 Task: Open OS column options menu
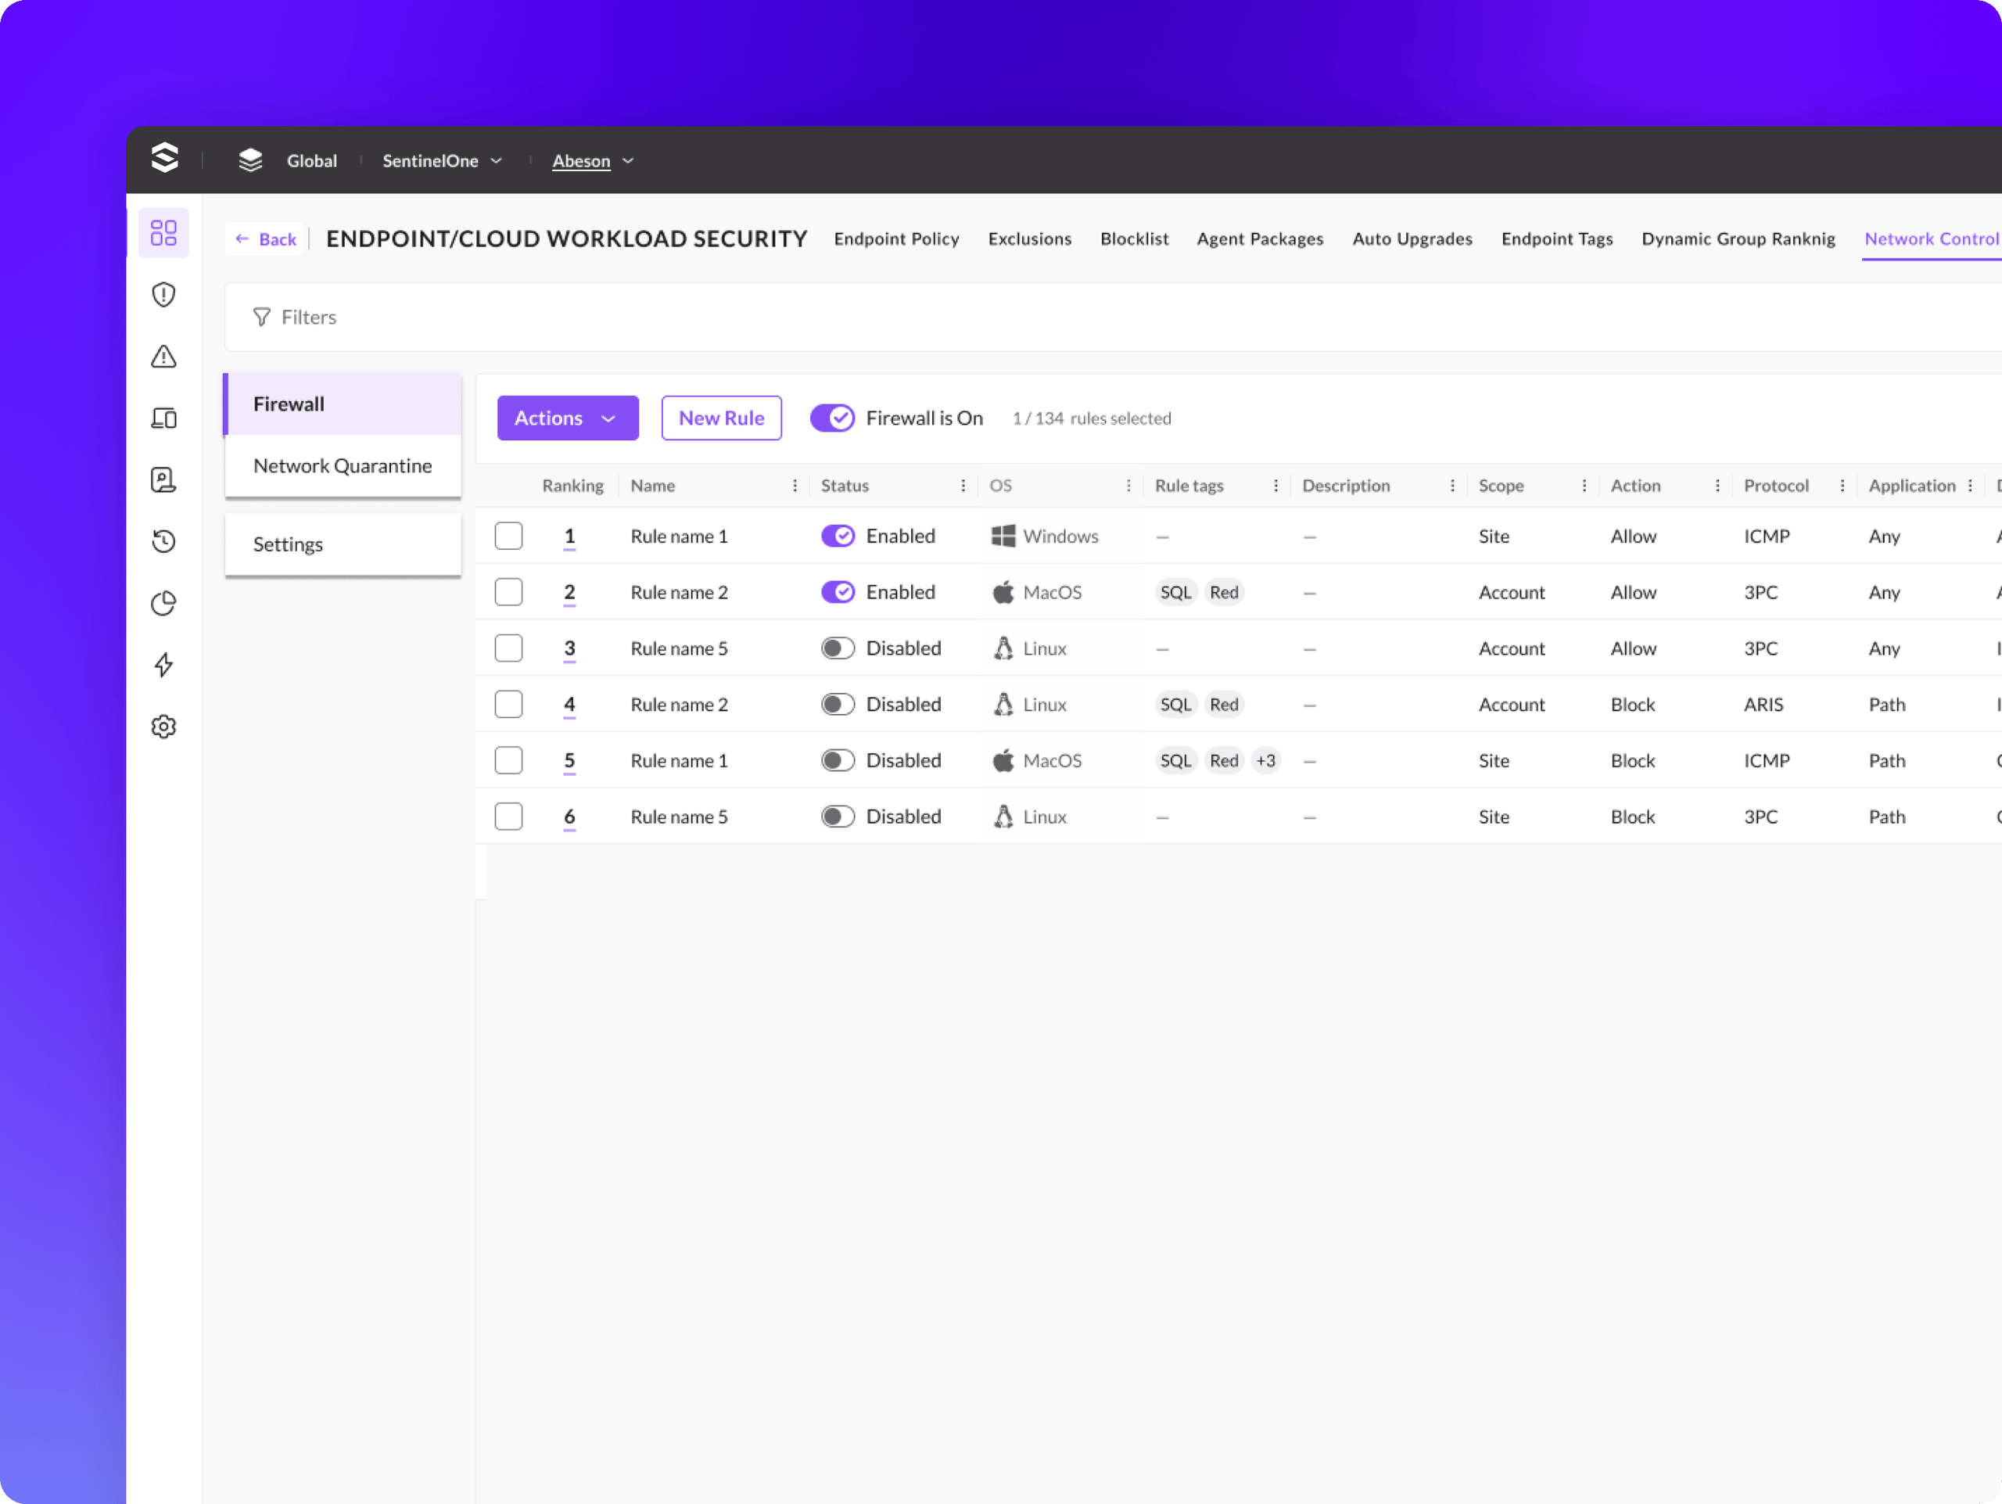(x=1128, y=486)
